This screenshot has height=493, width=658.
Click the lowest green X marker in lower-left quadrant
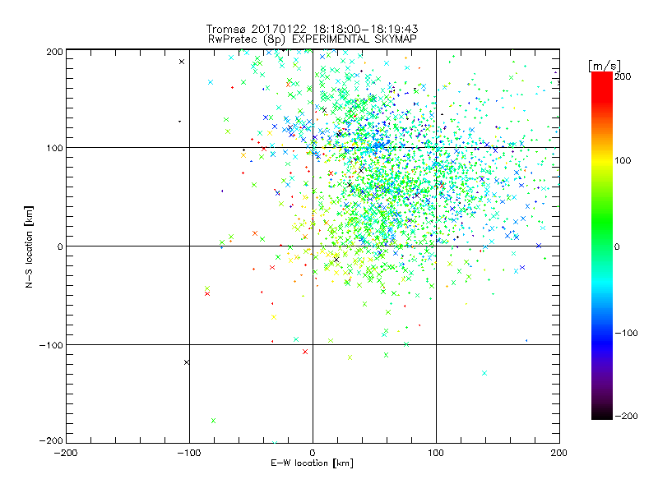click(213, 421)
